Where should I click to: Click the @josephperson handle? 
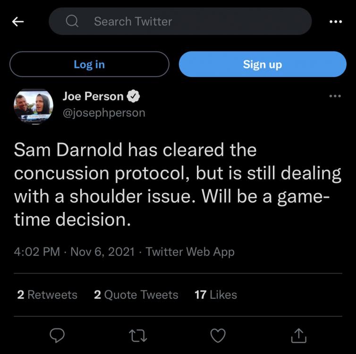click(x=104, y=113)
